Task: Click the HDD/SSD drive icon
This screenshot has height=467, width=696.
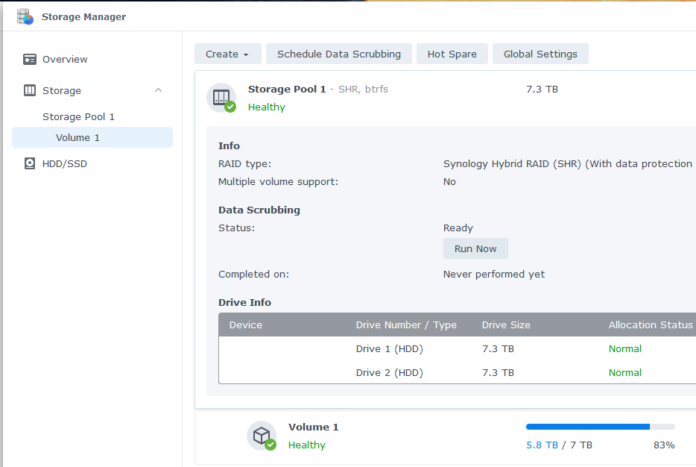Action: [30, 163]
